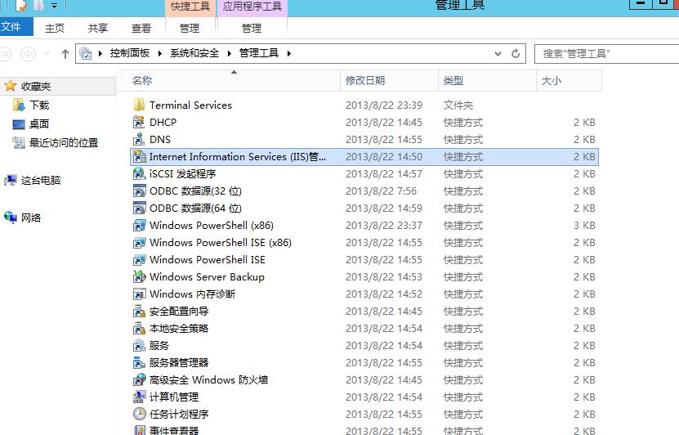Expand the 系统和安全 breadcrumb arrow
The height and width of the screenshot is (435, 679).
coord(229,53)
